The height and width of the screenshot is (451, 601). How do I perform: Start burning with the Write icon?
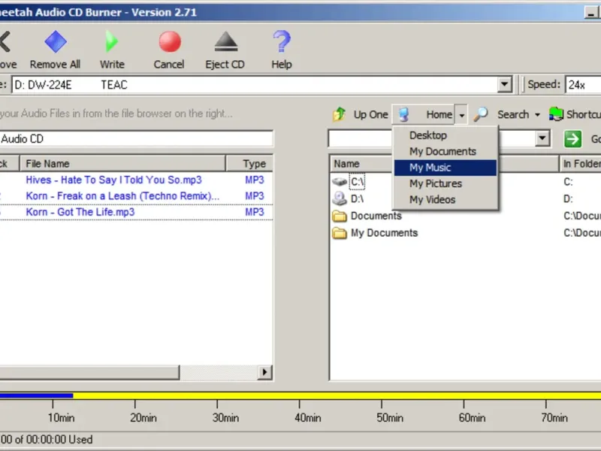(111, 41)
